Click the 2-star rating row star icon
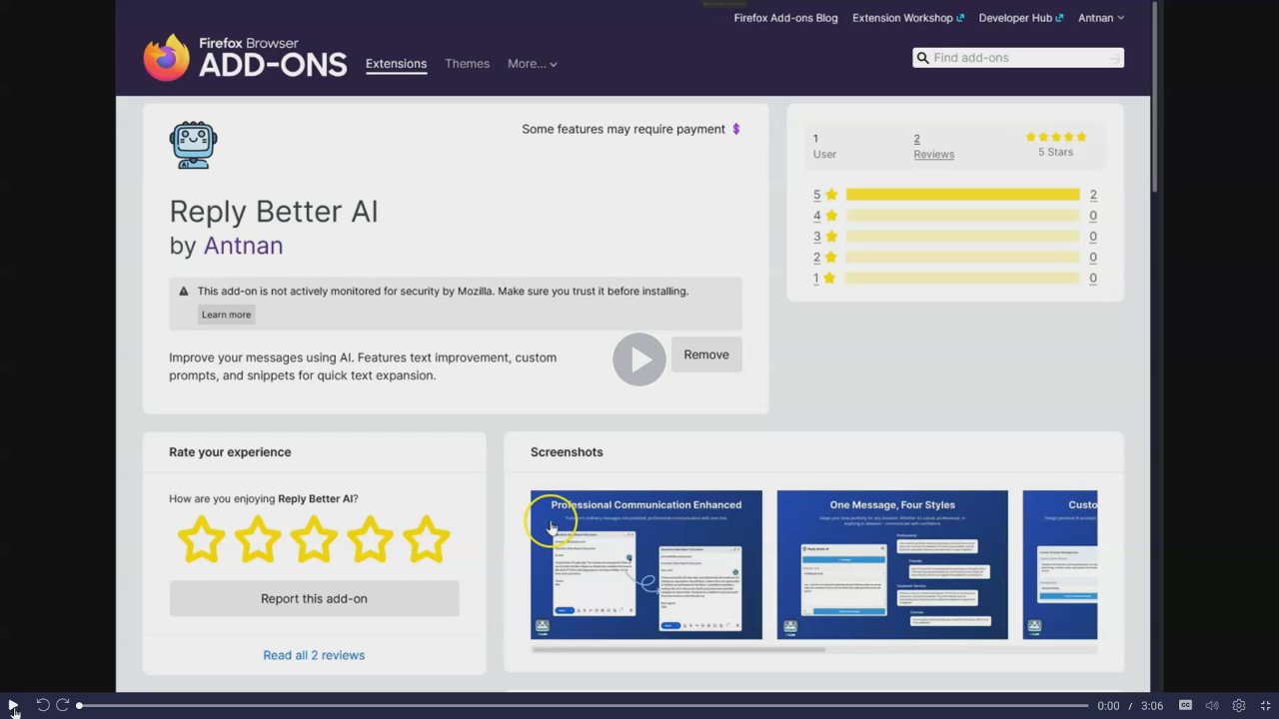The width and height of the screenshot is (1279, 719). click(831, 258)
